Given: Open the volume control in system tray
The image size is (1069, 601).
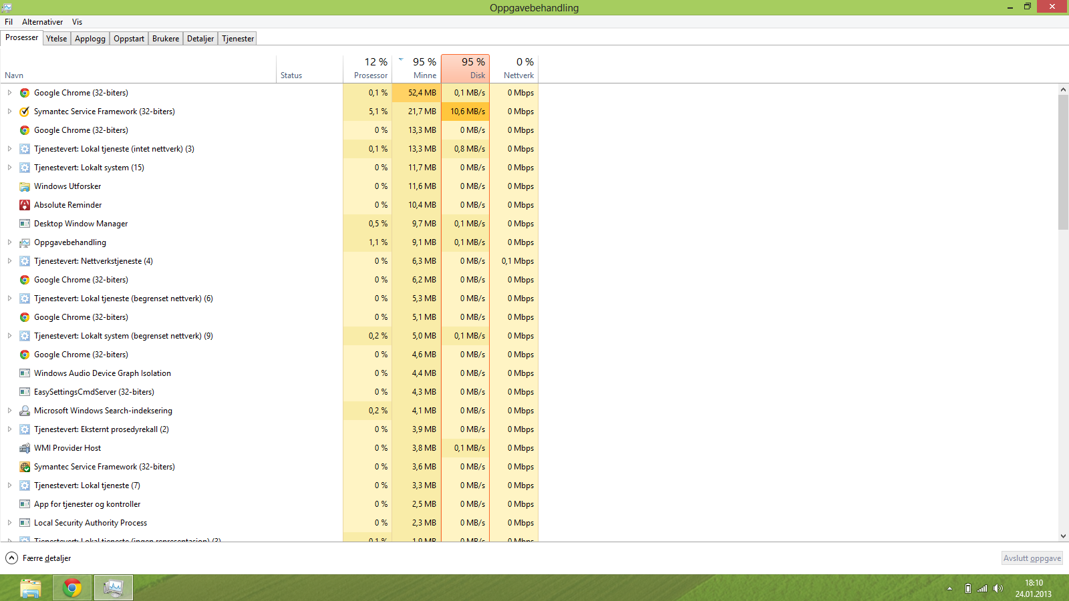Looking at the screenshot, I should [998, 588].
